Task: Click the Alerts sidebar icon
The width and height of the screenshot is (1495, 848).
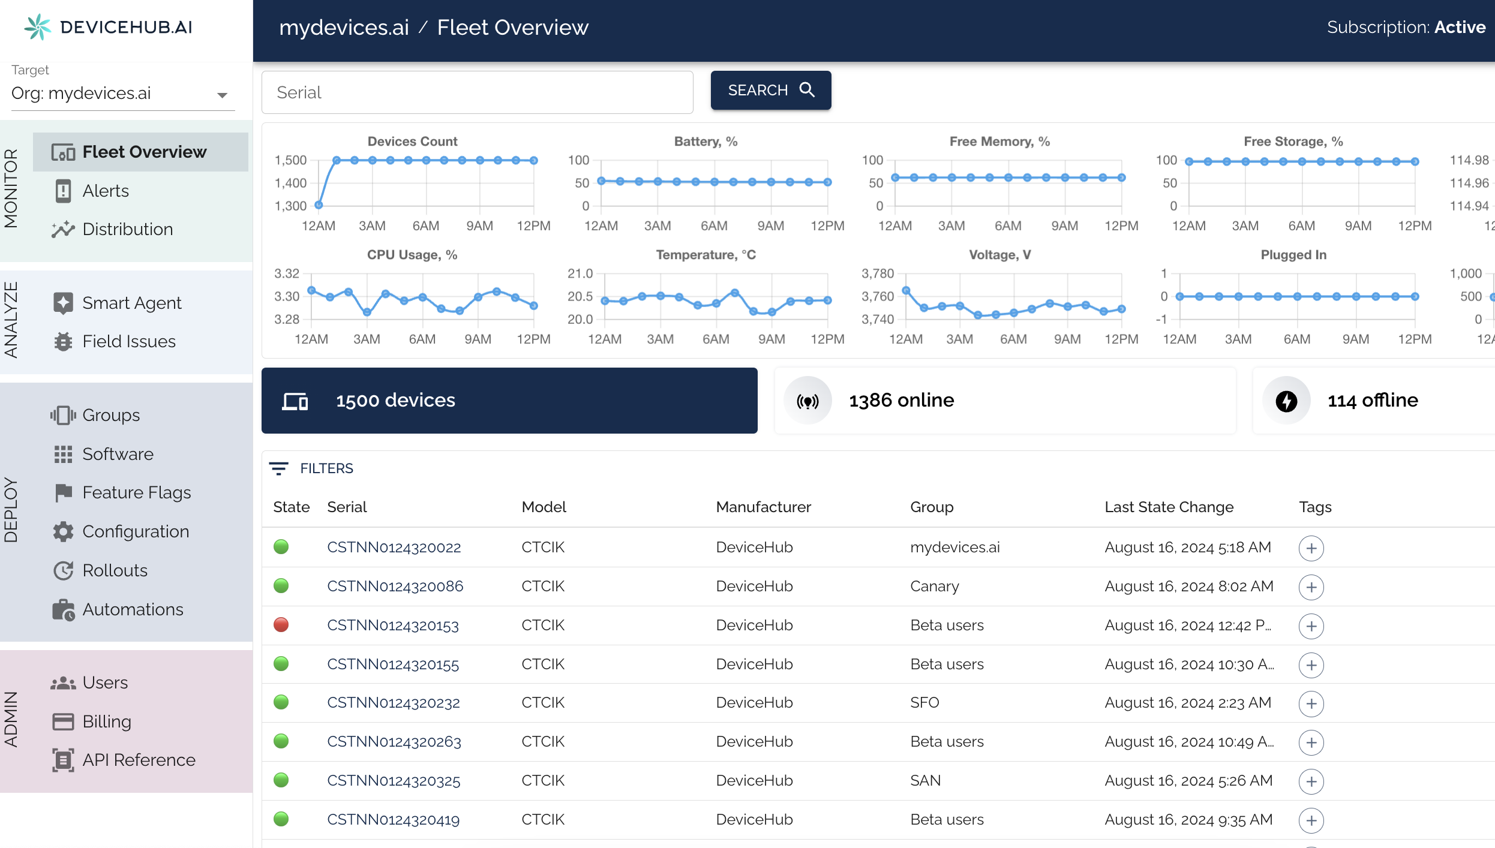Action: tap(63, 191)
